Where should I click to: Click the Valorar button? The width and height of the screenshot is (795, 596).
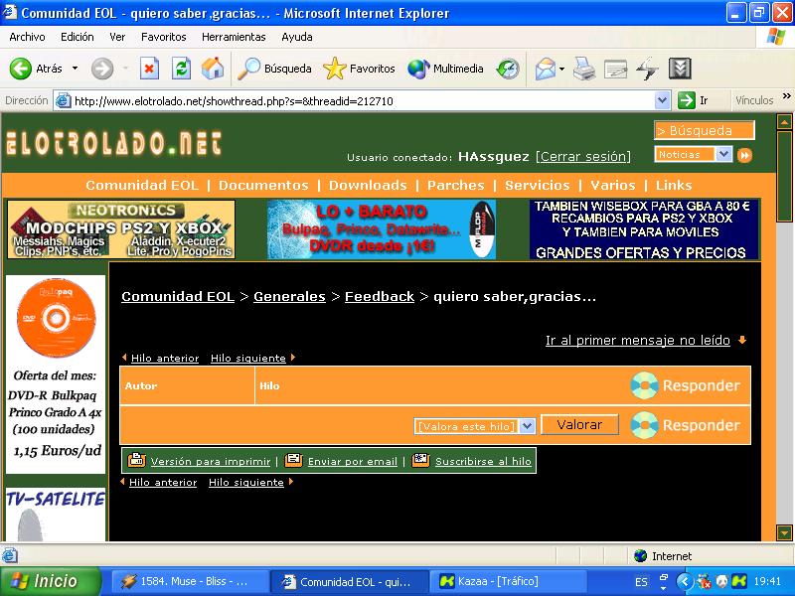point(579,425)
